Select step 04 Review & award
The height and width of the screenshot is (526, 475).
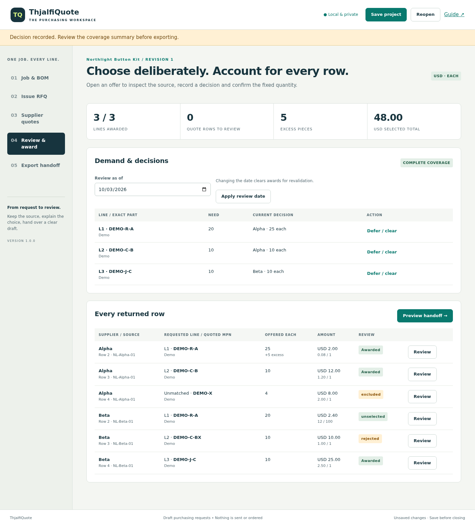coord(36,144)
